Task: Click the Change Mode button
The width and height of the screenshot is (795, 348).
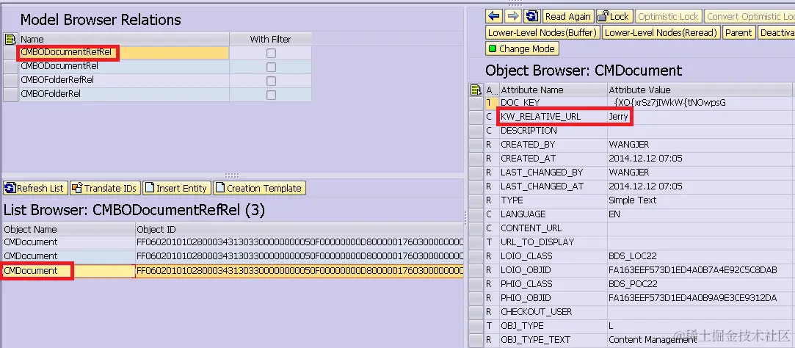Action: point(522,48)
